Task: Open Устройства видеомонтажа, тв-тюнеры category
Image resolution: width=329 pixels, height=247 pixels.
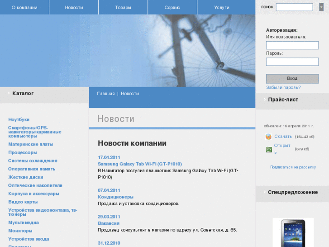Action: pos(43,212)
